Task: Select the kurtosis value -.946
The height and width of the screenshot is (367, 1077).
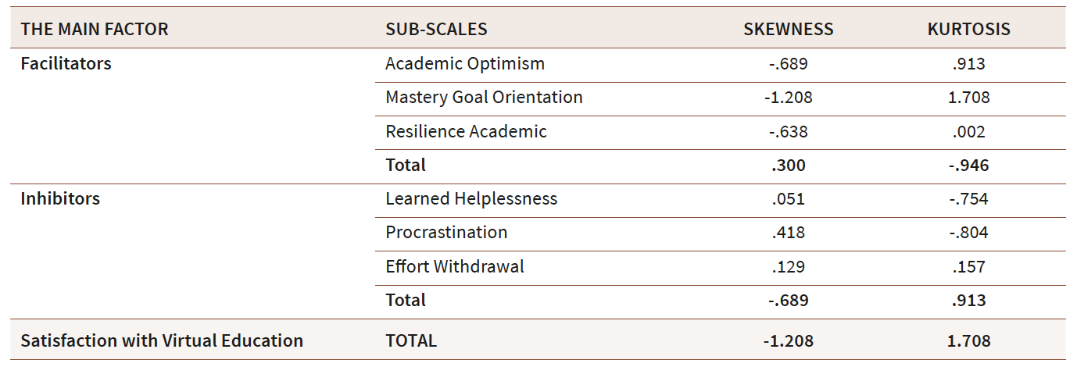Action: pyautogui.click(x=968, y=165)
